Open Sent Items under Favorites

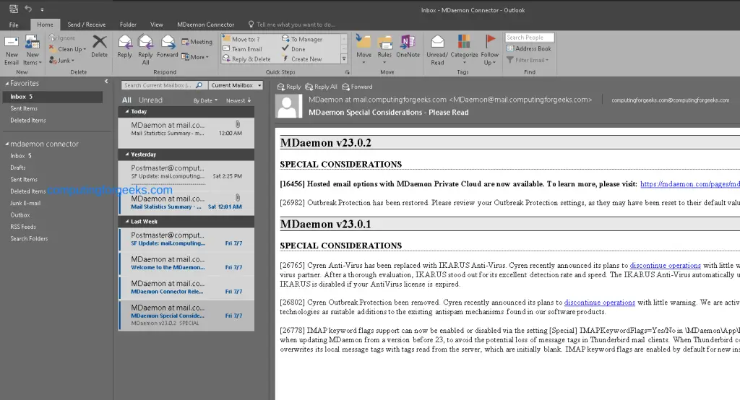click(24, 108)
